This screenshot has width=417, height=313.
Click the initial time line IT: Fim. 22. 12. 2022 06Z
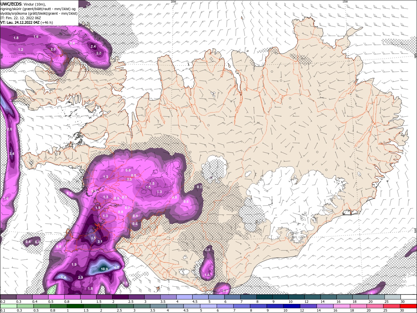[20, 18]
